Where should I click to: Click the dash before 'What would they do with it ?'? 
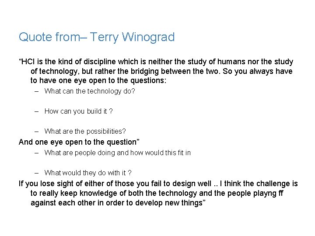(x=38, y=173)
